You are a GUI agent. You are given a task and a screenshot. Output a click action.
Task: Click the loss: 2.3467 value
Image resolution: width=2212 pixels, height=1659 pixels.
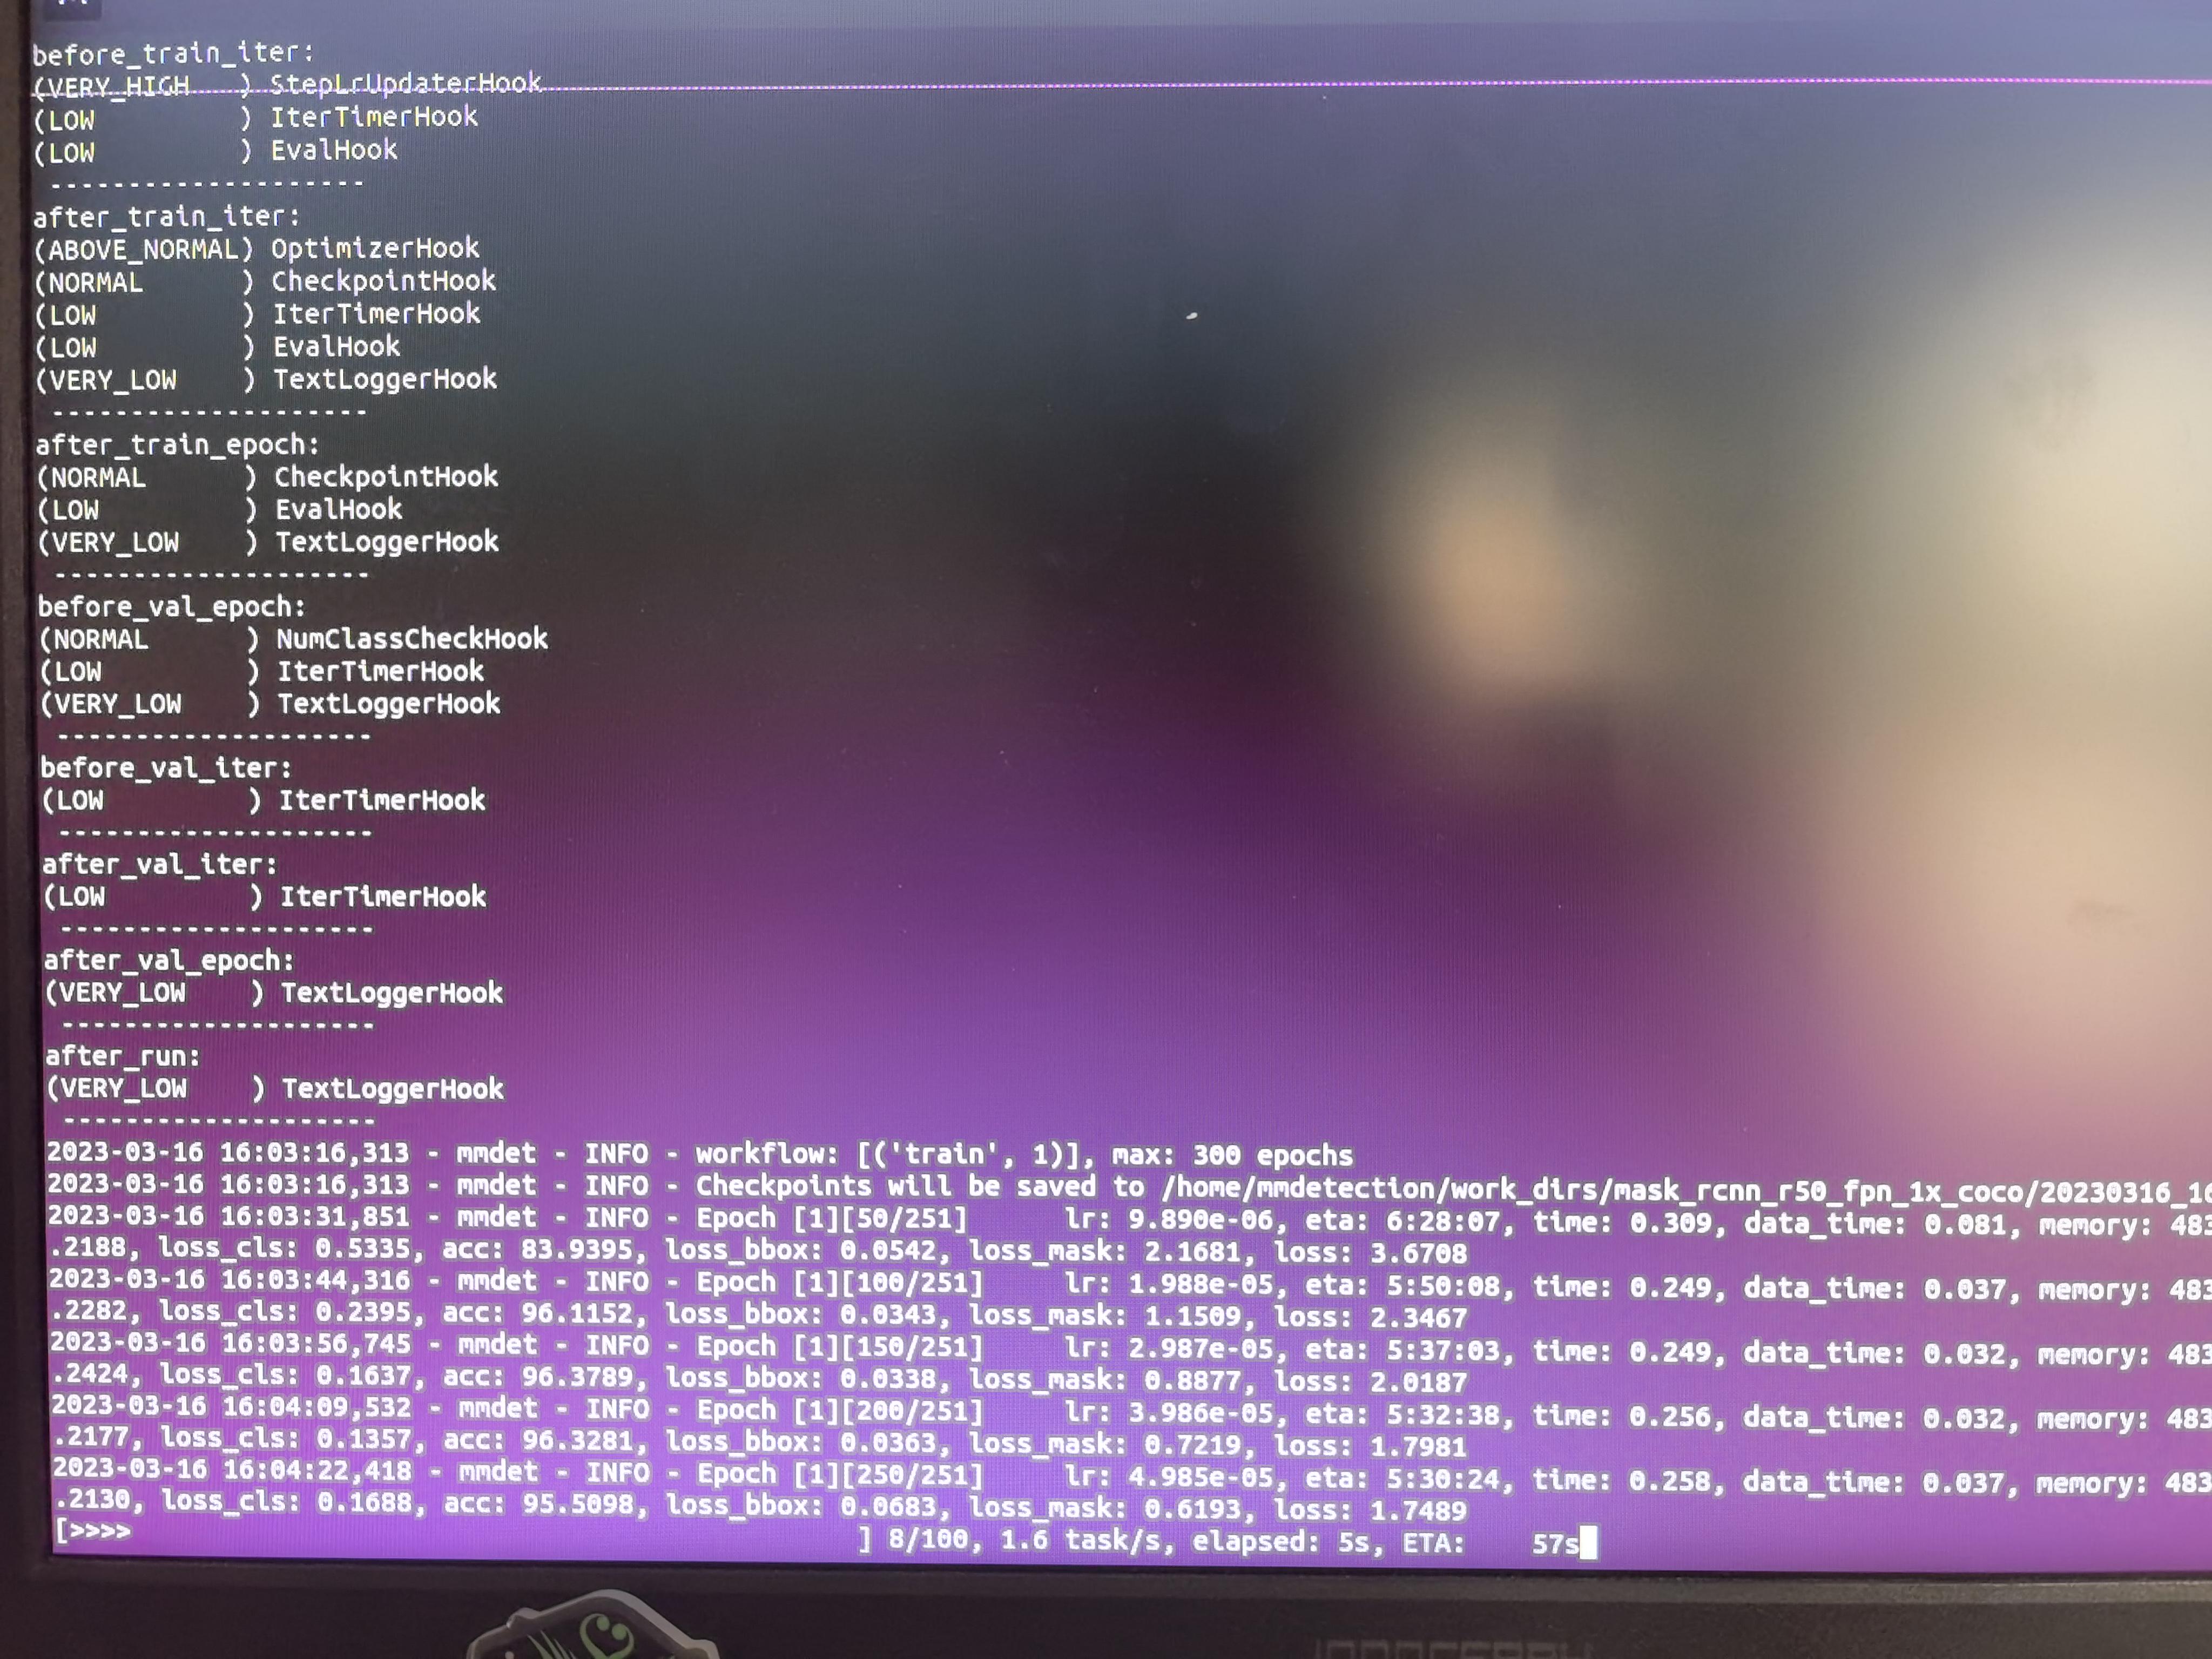pos(1370,1318)
